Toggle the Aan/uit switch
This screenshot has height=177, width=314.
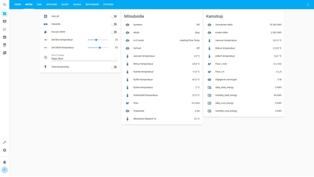[114, 16]
